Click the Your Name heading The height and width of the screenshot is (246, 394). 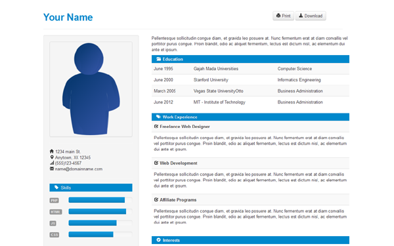68,17
